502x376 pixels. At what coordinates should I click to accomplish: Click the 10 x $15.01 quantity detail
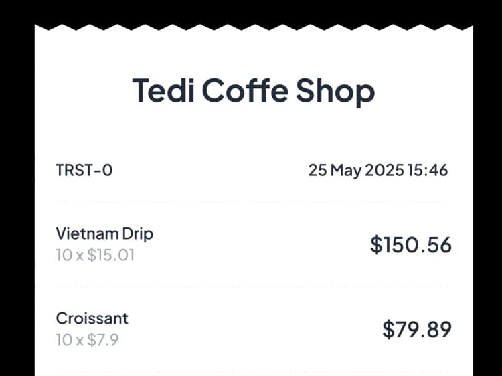click(95, 255)
